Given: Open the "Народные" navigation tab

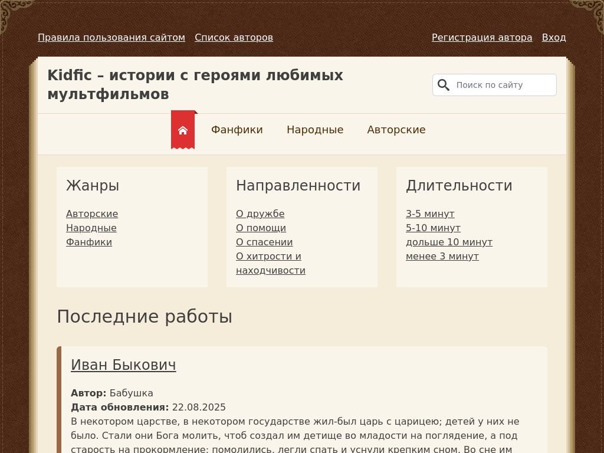Looking at the screenshot, I should click(x=315, y=130).
